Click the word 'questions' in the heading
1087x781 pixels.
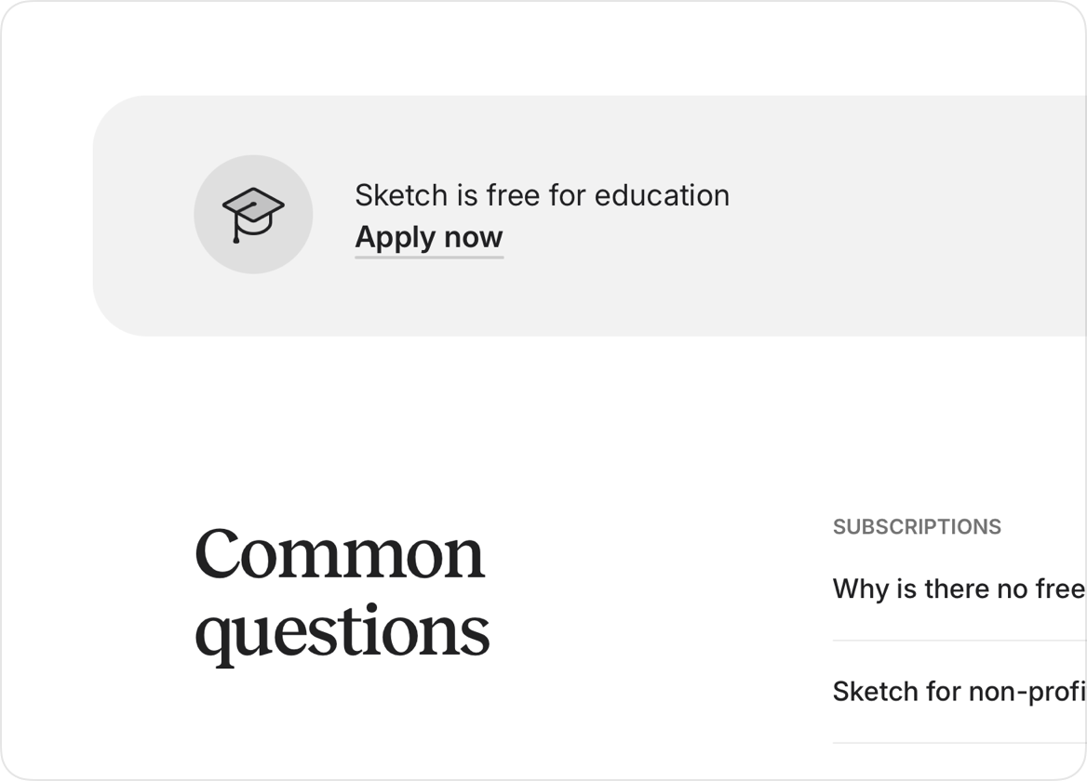pyautogui.click(x=342, y=633)
